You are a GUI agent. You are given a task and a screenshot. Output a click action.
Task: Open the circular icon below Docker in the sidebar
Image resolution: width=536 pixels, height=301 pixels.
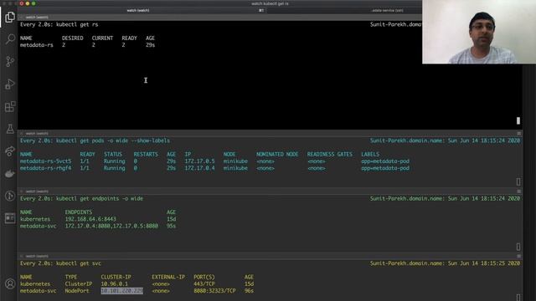point(10,196)
